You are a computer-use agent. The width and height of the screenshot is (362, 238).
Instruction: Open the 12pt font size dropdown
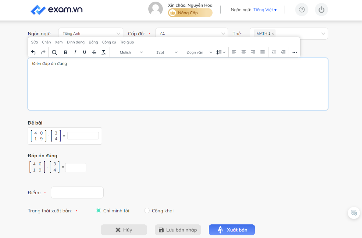point(167,52)
